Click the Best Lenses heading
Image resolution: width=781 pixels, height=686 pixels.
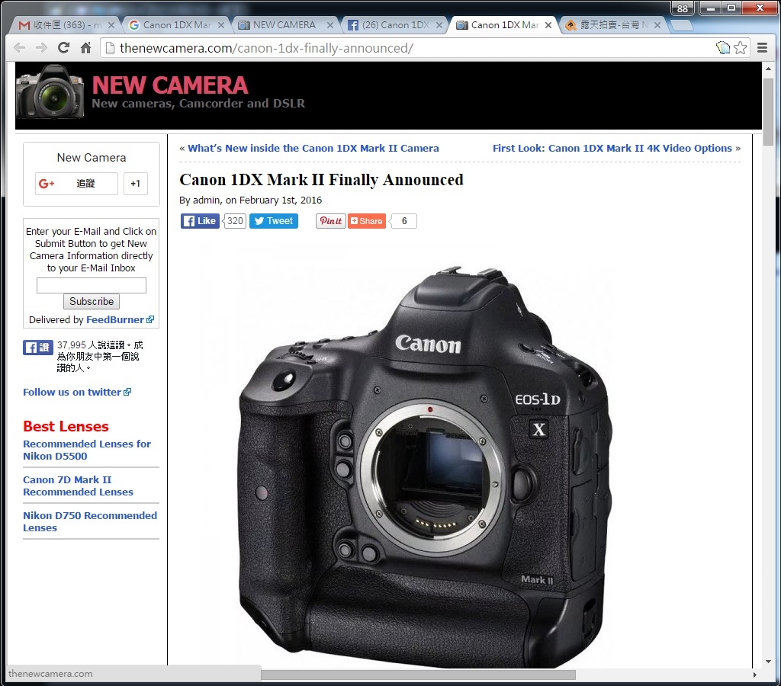(x=66, y=426)
